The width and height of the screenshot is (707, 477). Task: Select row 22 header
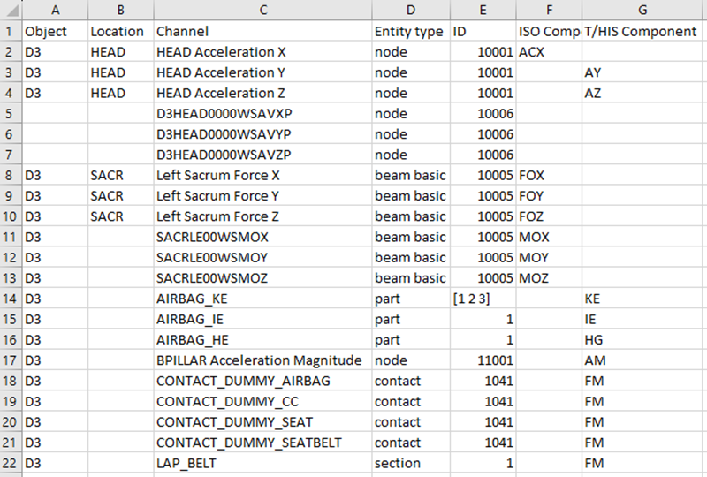(11, 463)
